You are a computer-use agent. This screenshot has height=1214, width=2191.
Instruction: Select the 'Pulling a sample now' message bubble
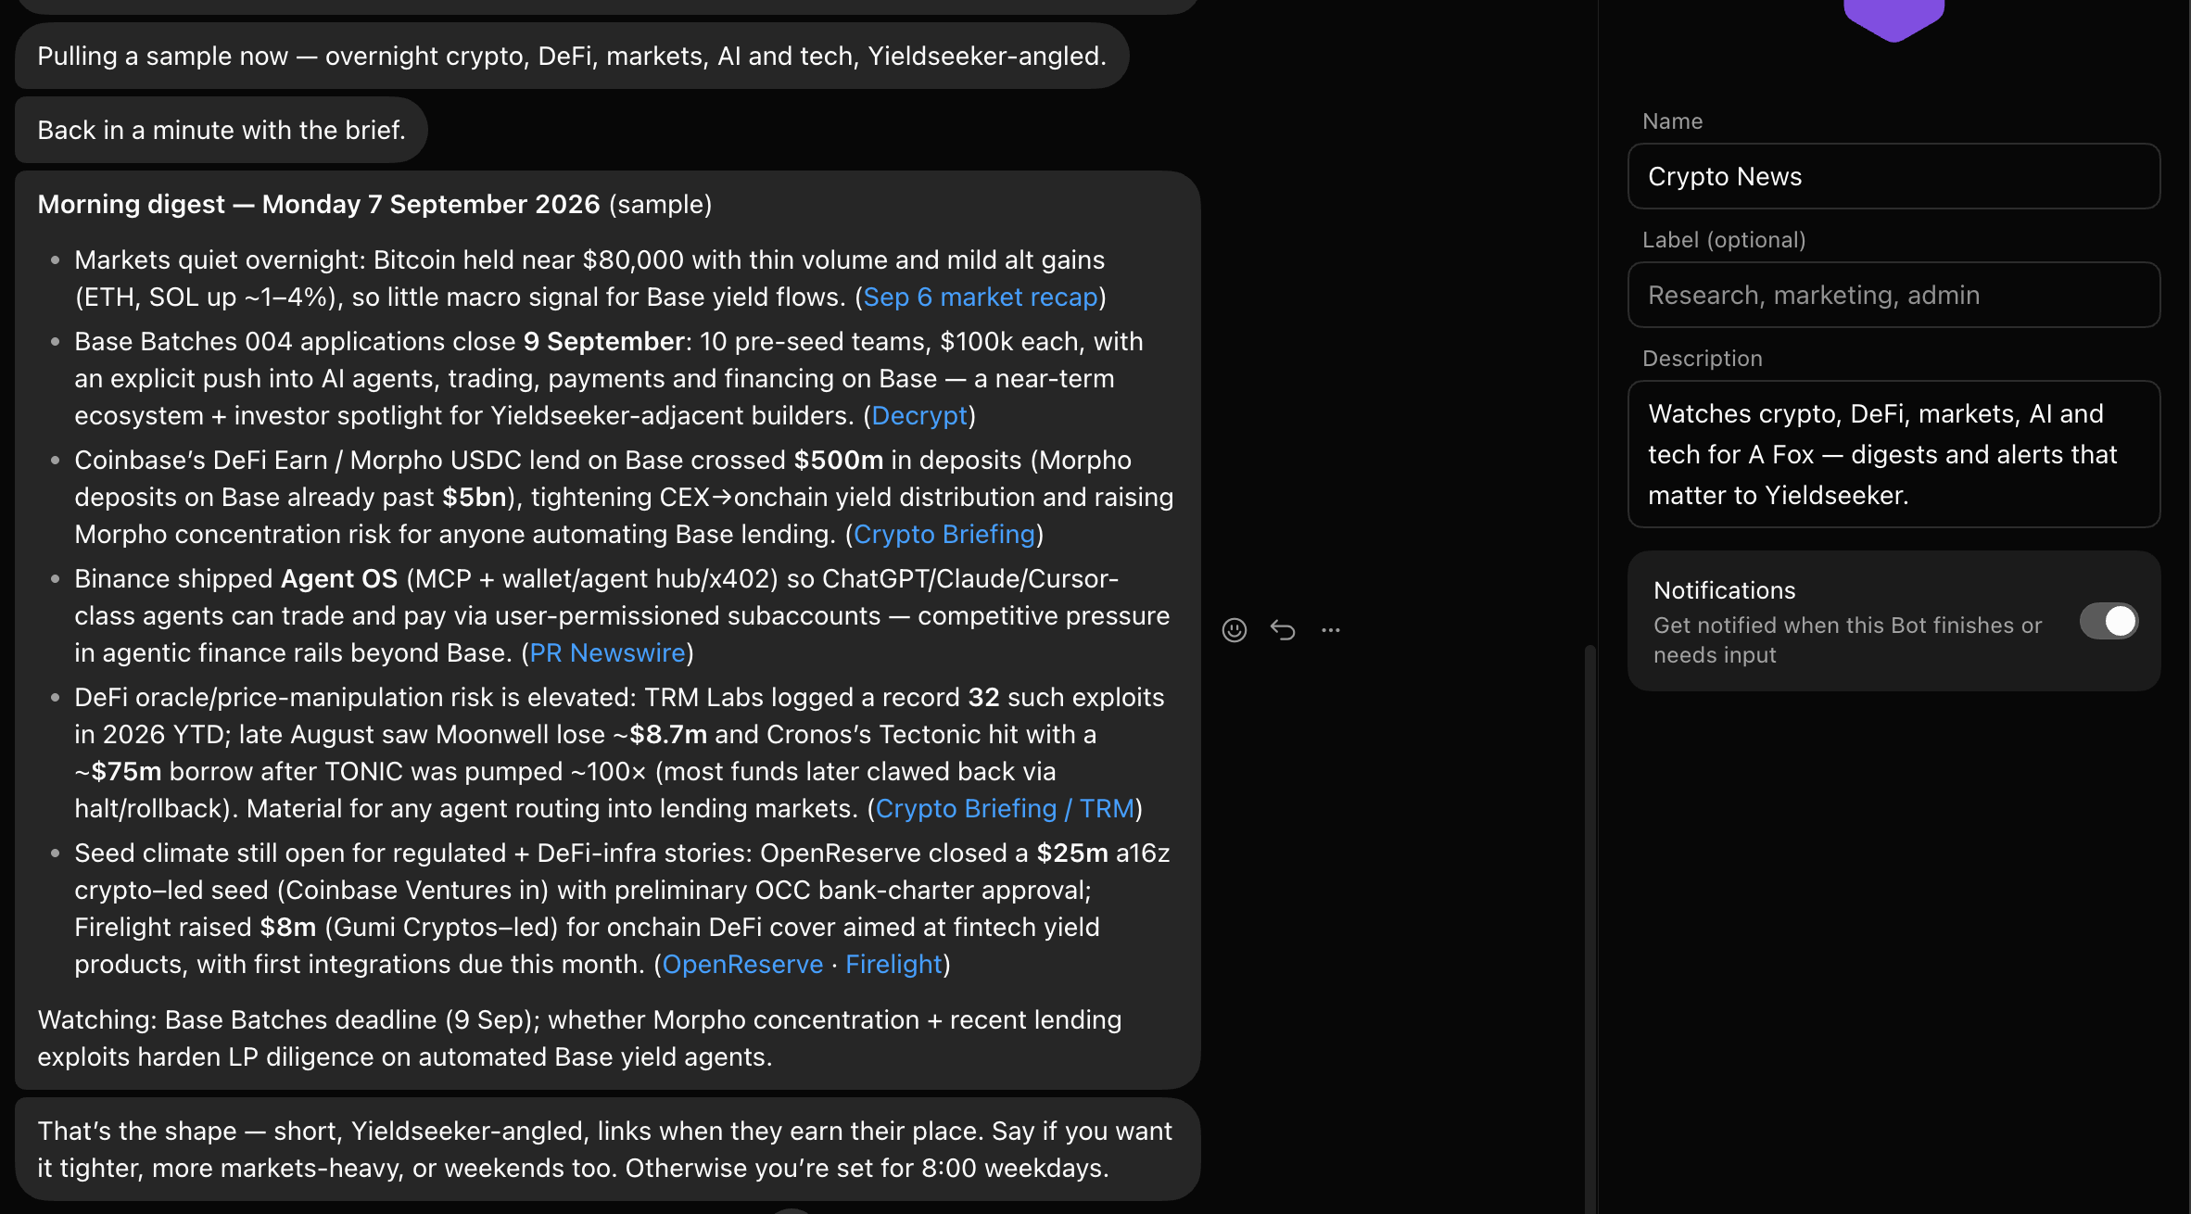572,56
